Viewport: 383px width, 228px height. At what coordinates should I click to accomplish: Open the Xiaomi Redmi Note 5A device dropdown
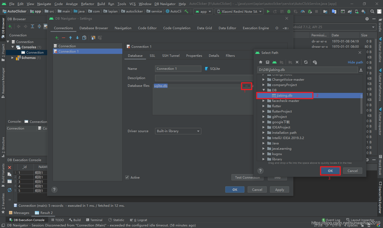pyautogui.click(x=239, y=11)
